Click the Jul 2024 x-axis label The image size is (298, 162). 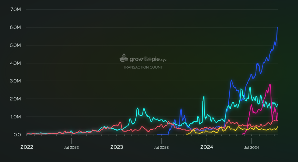point(252,147)
